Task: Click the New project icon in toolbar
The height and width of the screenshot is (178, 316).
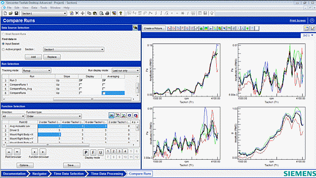Action: [x=5, y=13]
